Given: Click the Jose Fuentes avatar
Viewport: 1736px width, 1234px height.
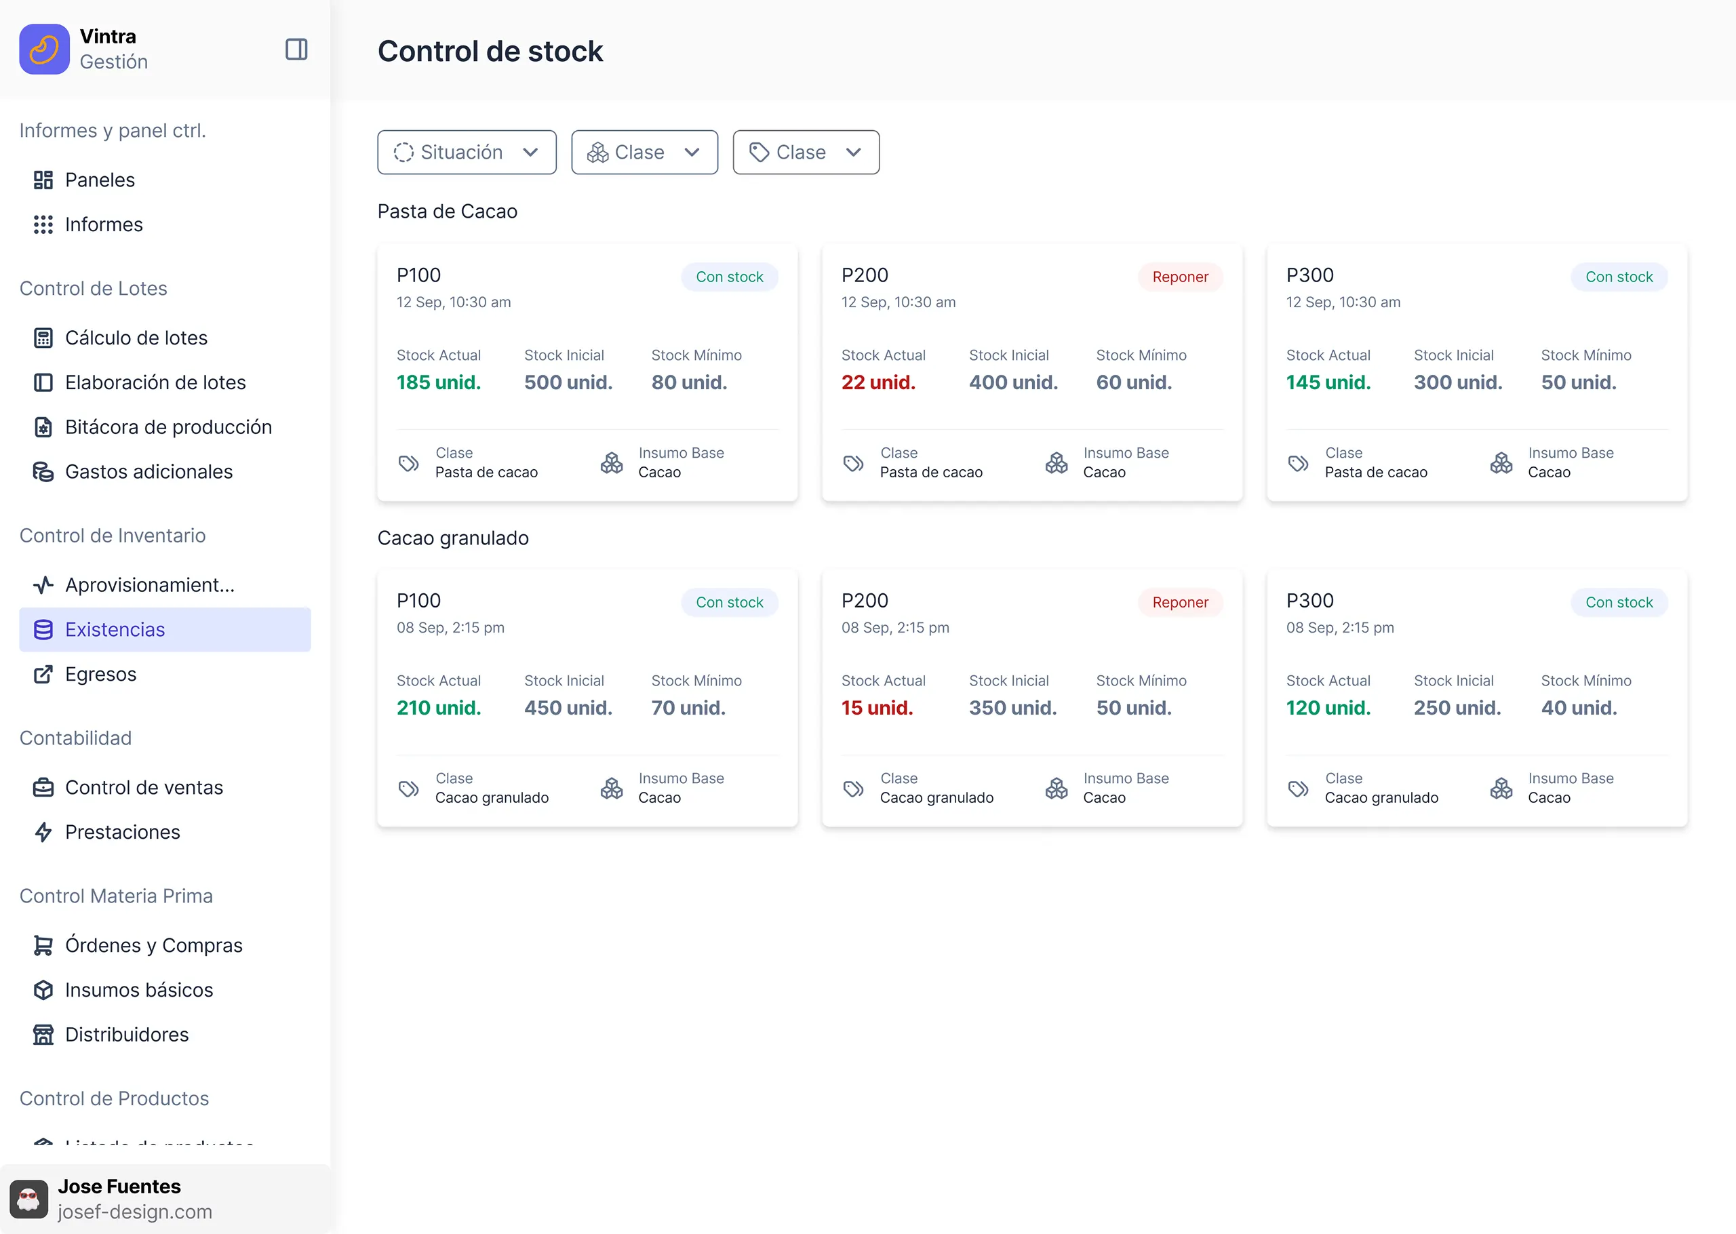Looking at the screenshot, I should click(x=29, y=1199).
